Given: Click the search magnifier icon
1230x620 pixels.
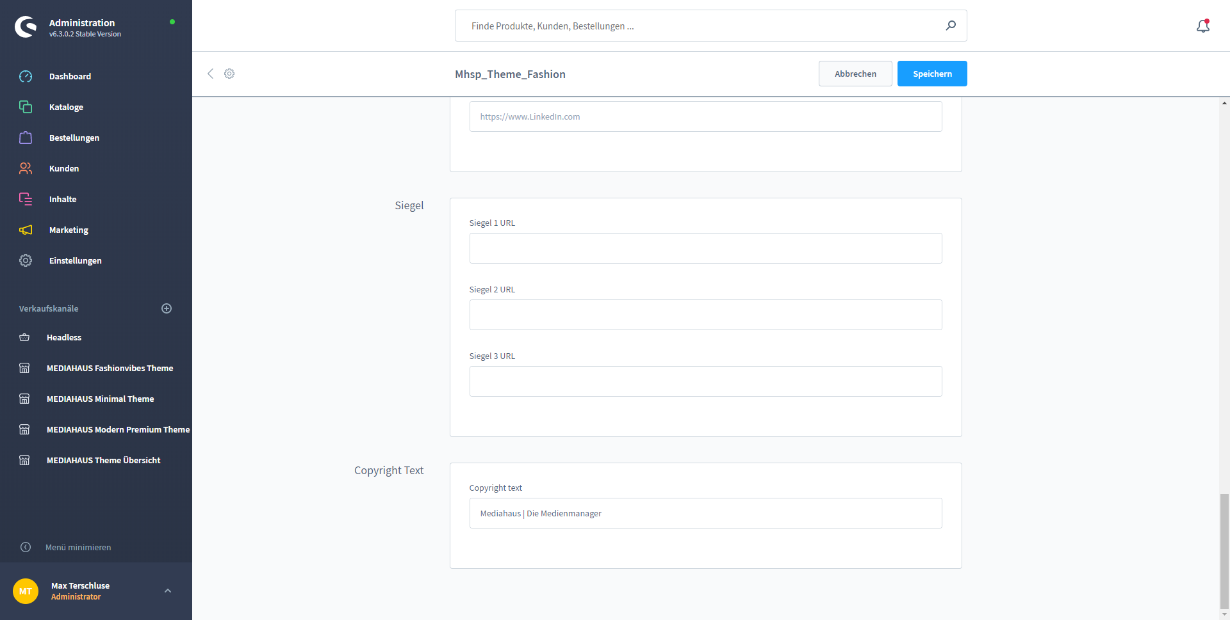Looking at the screenshot, I should click(951, 26).
